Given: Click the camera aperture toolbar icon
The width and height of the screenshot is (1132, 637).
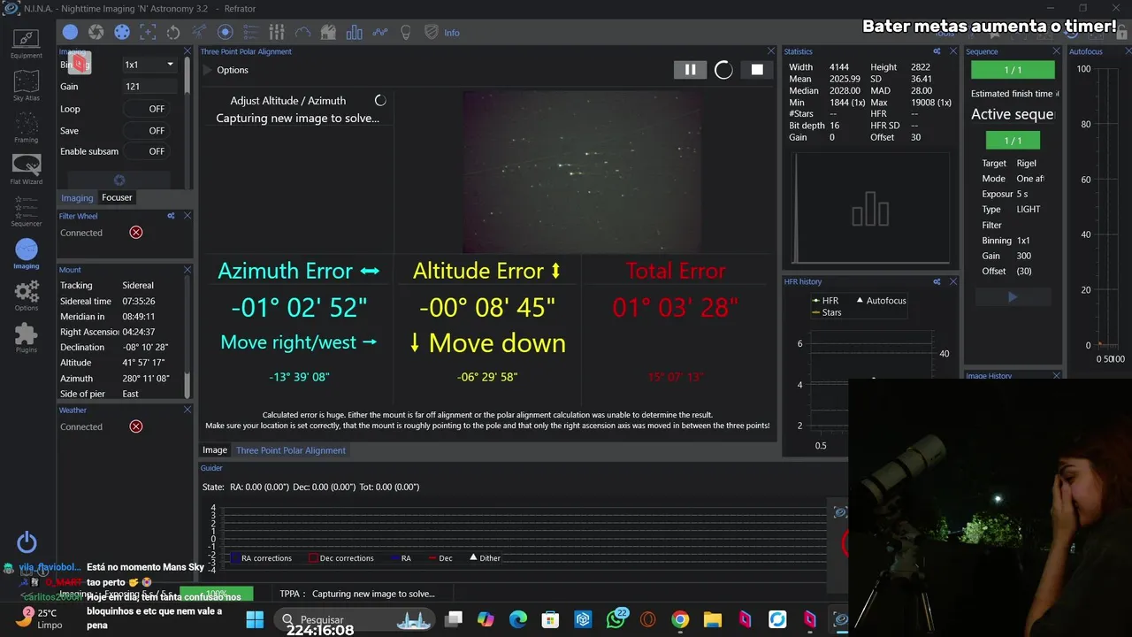Looking at the screenshot, I should click(96, 33).
